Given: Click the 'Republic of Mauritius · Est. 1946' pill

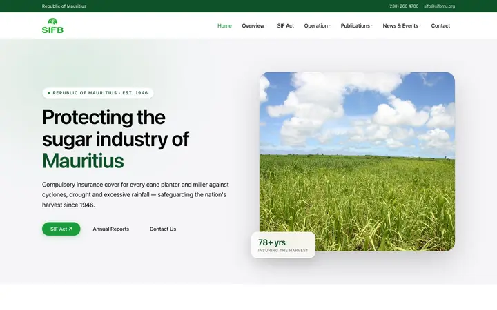Looking at the screenshot, I should coord(98,93).
